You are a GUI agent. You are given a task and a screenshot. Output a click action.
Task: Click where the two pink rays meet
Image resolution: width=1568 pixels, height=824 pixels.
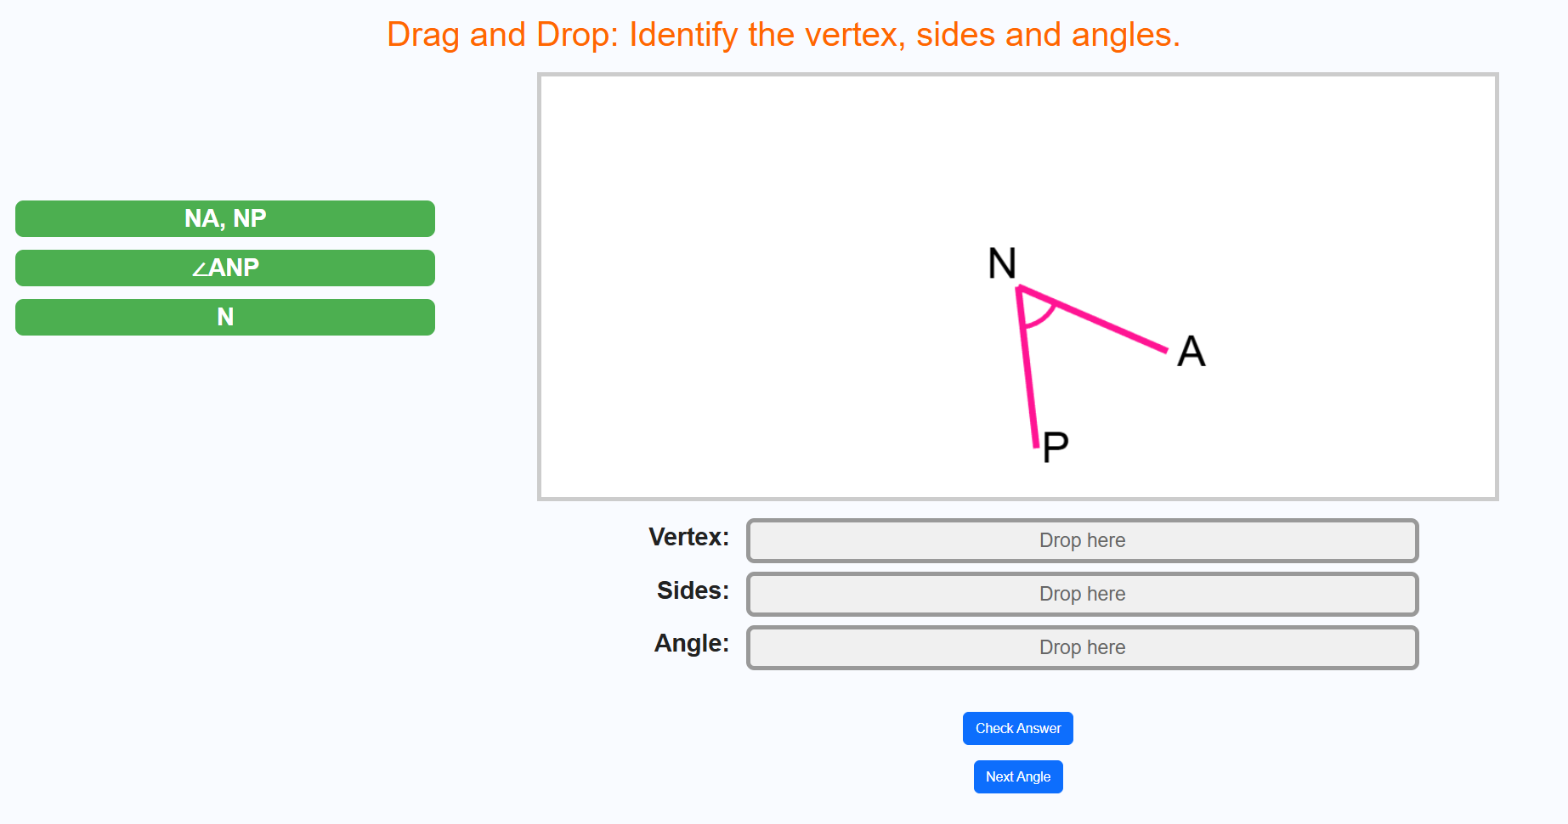pos(1019,289)
